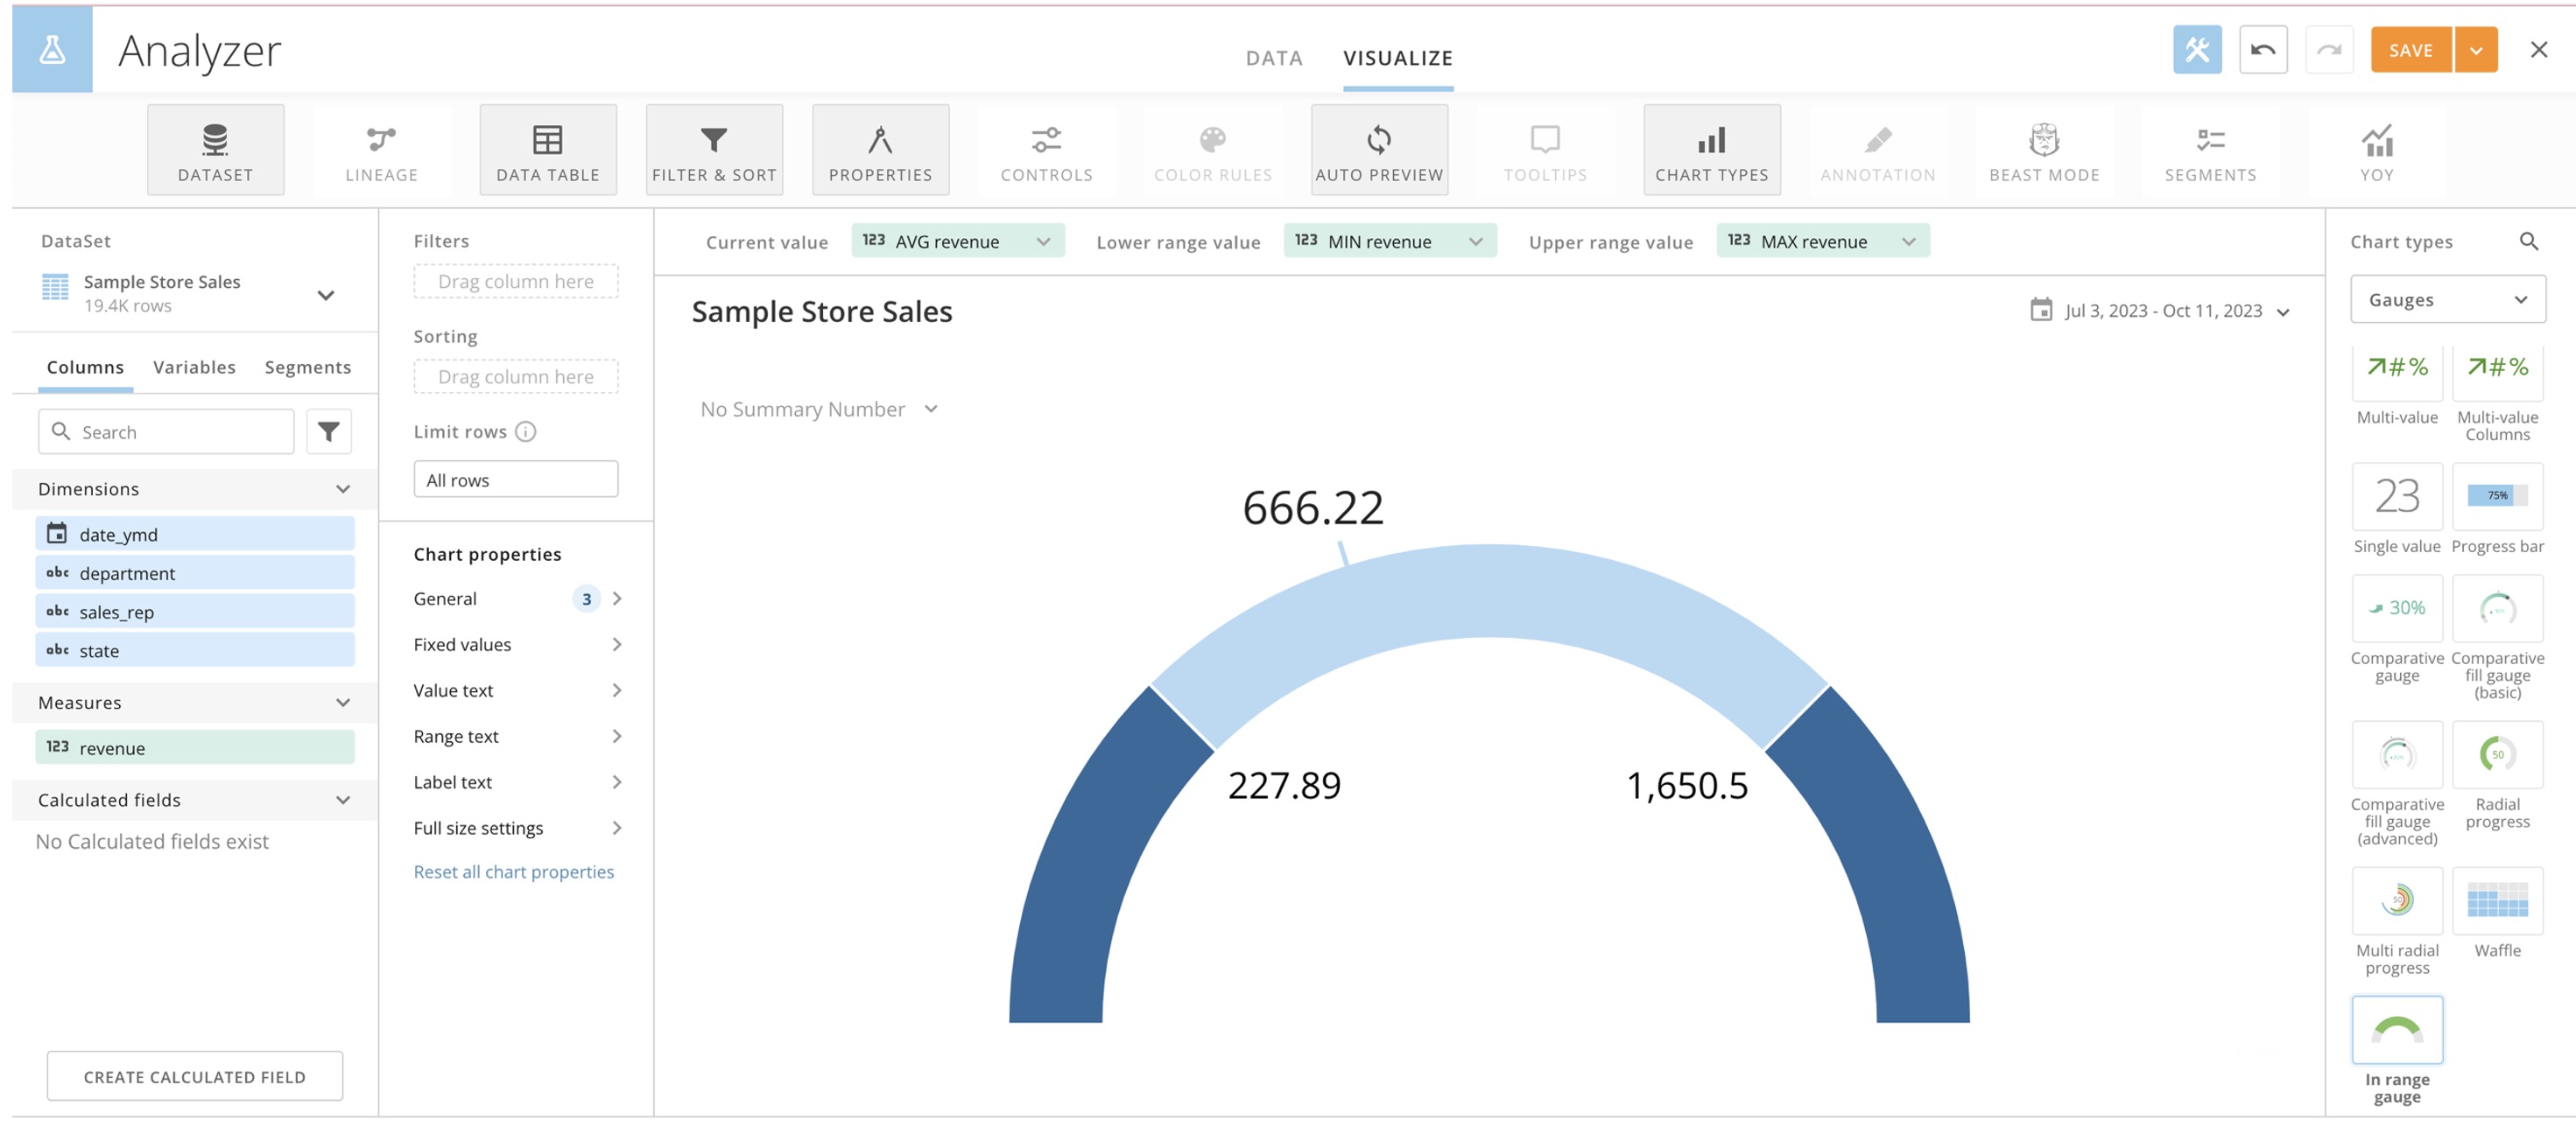Collapse the Dimensions section
Image resolution: width=2576 pixels, height=1127 pixels.
343,488
